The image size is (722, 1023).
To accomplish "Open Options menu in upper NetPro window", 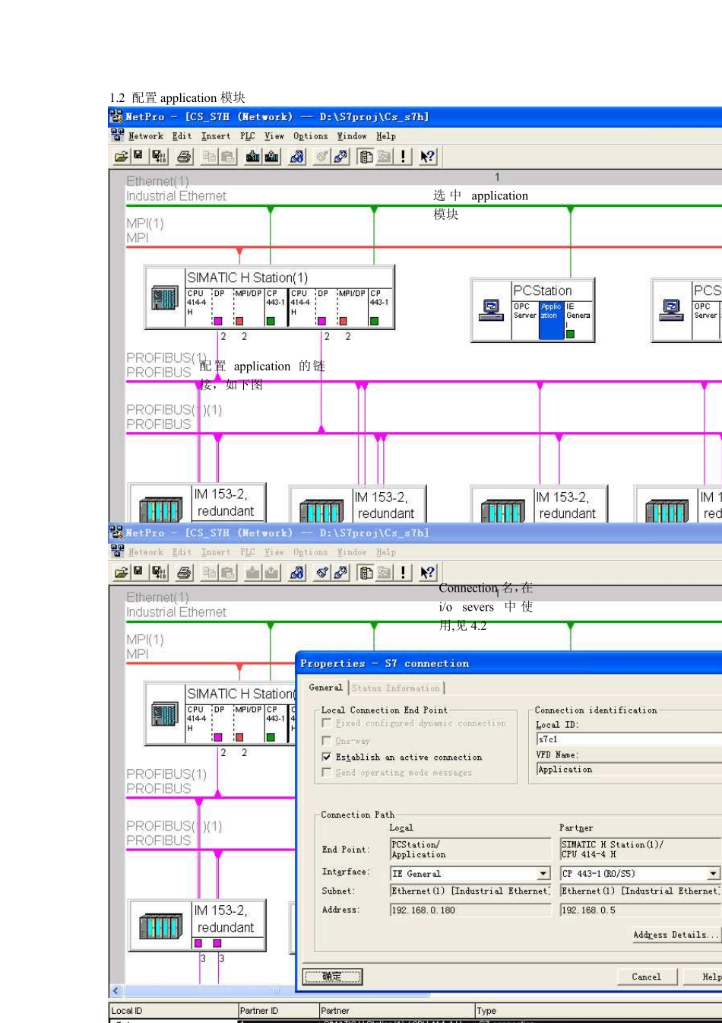I will (x=310, y=136).
